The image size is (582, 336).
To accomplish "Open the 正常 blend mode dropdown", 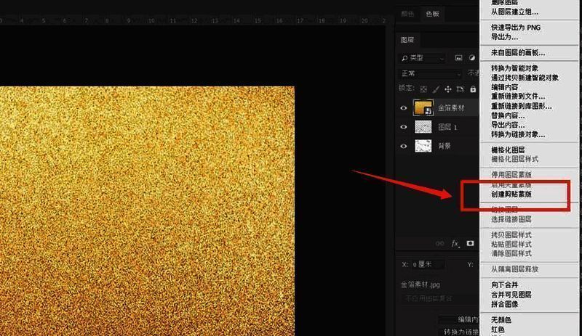I will pyautogui.click(x=431, y=74).
